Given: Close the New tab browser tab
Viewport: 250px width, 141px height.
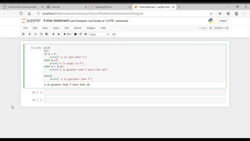Looking at the screenshot, I should tap(86, 7).
